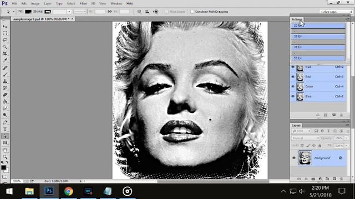The height and width of the screenshot is (199, 355).
Task: Switch to the Actions panel tab
Action: tap(297, 19)
